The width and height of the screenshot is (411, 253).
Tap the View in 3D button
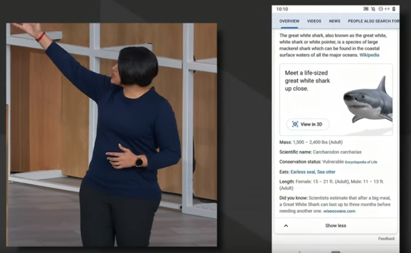click(x=308, y=124)
